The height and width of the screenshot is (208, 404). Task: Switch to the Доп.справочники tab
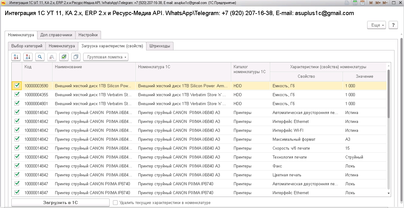(x=56, y=35)
